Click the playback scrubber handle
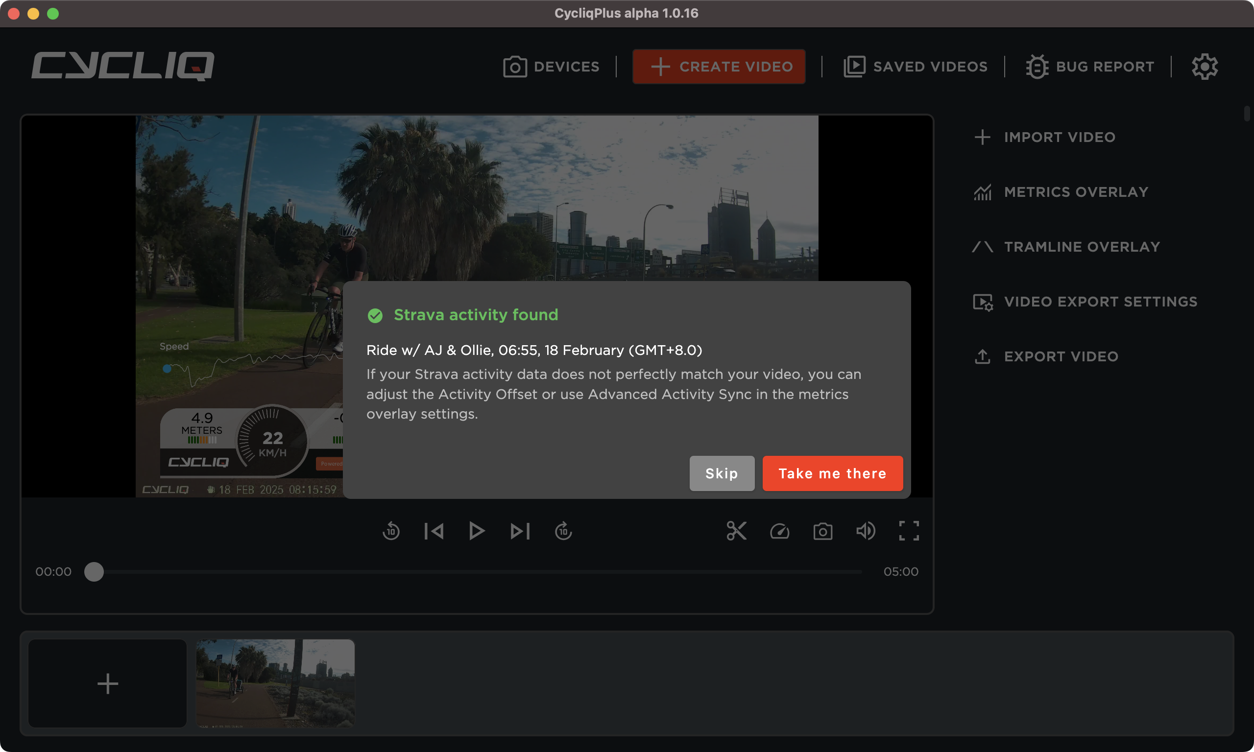 (94, 572)
